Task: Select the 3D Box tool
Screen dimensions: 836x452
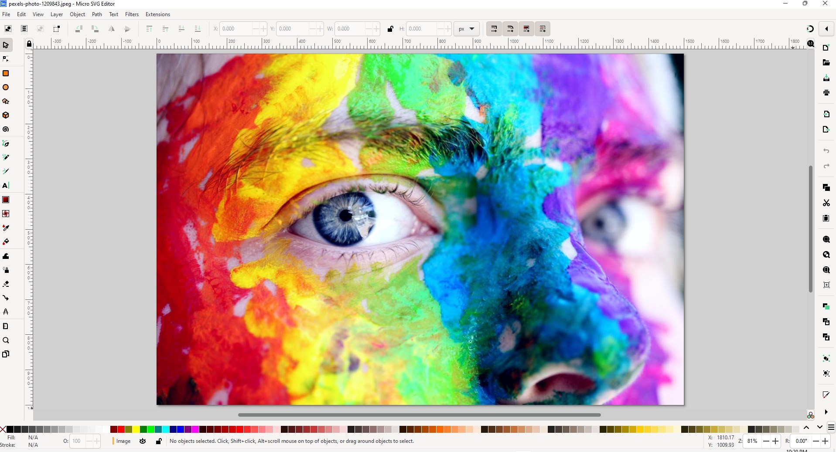Action: pyautogui.click(x=6, y=115)
